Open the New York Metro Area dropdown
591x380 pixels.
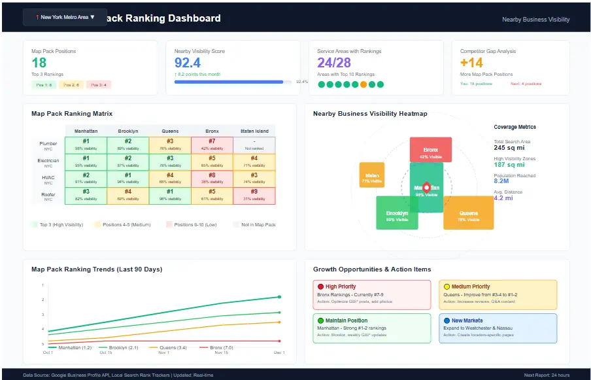[65, 17]
